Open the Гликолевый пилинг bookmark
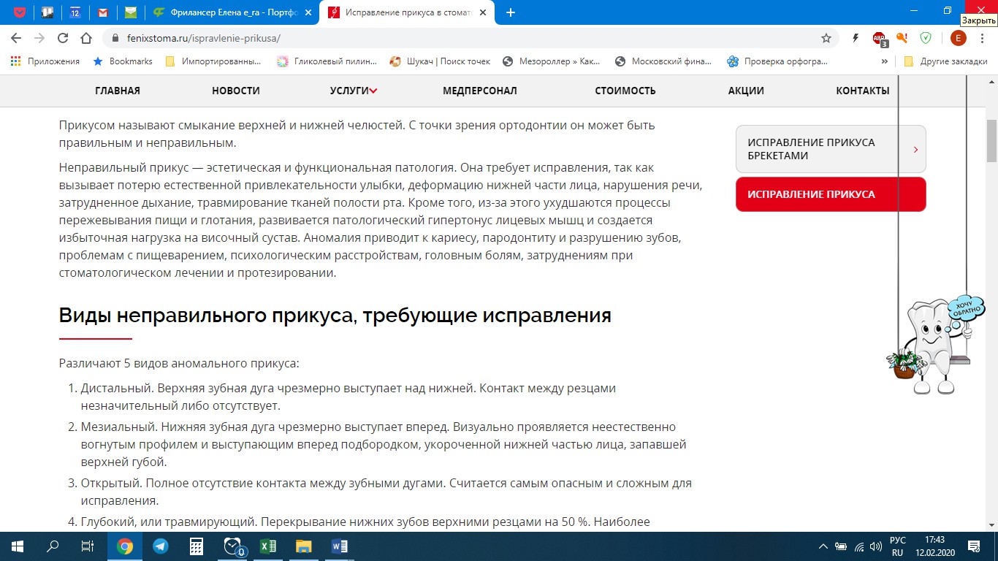998x561 pixels. pyautogui.click(x=327, y=61)
